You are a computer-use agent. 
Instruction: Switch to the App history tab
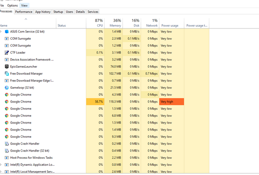point(43,12)
